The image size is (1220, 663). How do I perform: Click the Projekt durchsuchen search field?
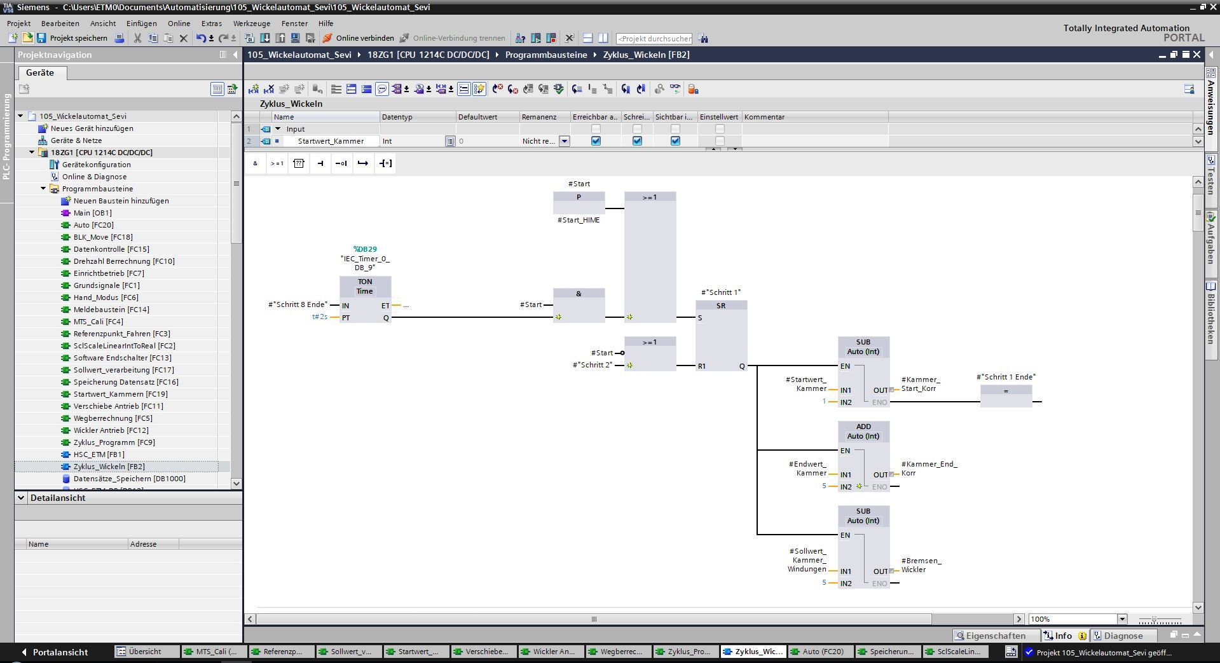654,39
